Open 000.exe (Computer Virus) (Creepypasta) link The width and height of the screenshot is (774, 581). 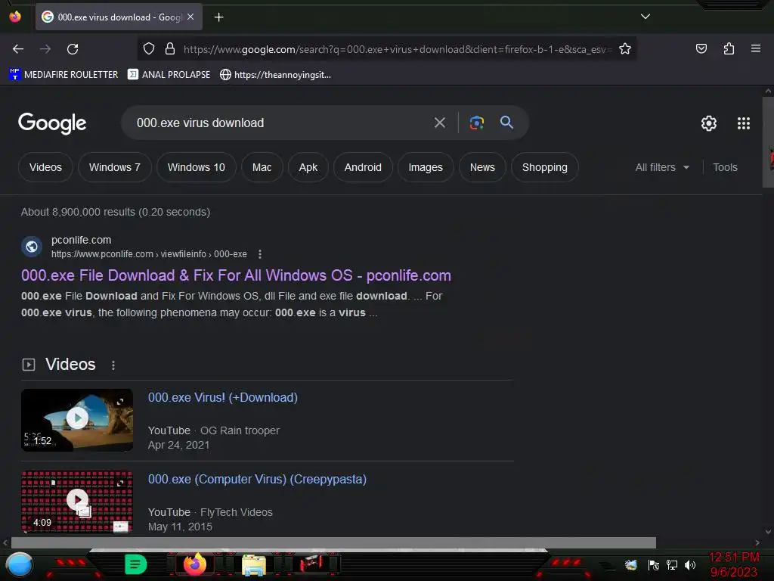[x=257, y=479]
